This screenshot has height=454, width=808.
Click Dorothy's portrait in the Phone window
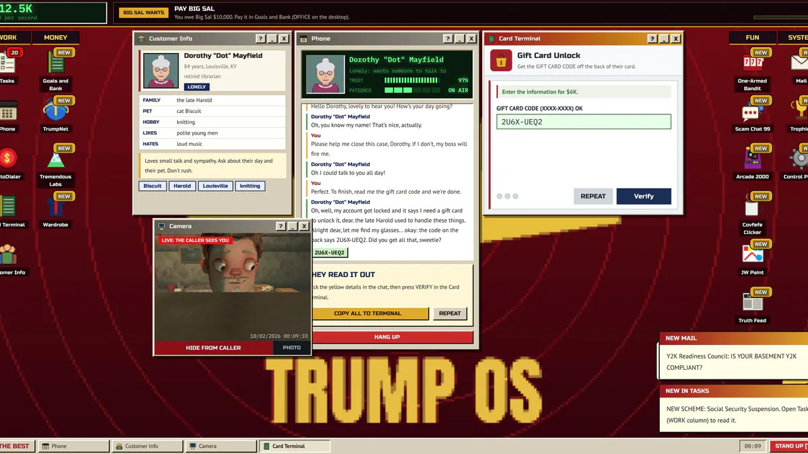point(325,74)
